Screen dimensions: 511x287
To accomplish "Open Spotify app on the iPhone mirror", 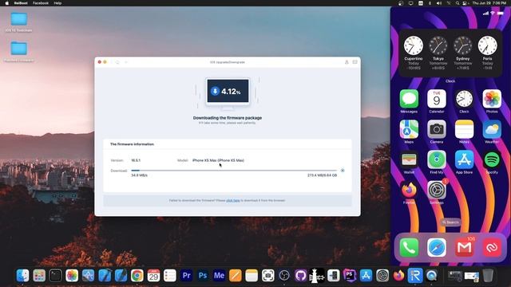I will pos(492,159).
